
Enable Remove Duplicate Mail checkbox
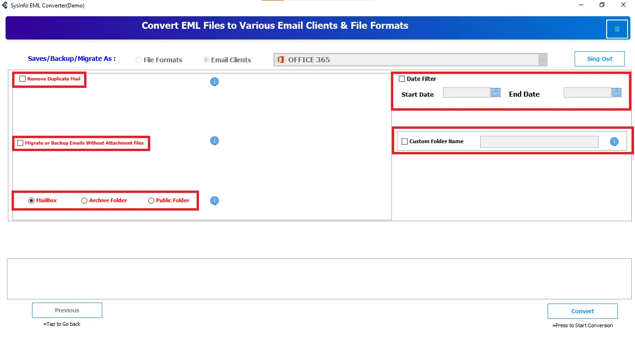[x=23, y=79]
